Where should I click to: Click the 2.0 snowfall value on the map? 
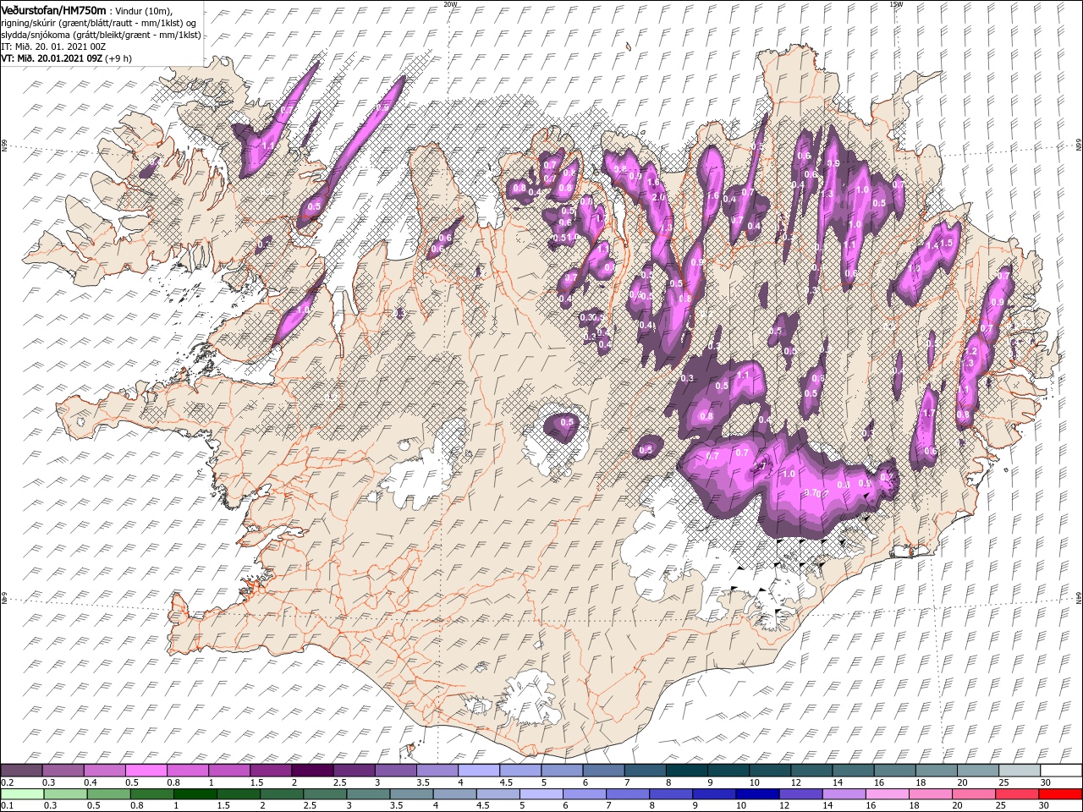click(x=659, y=196)
